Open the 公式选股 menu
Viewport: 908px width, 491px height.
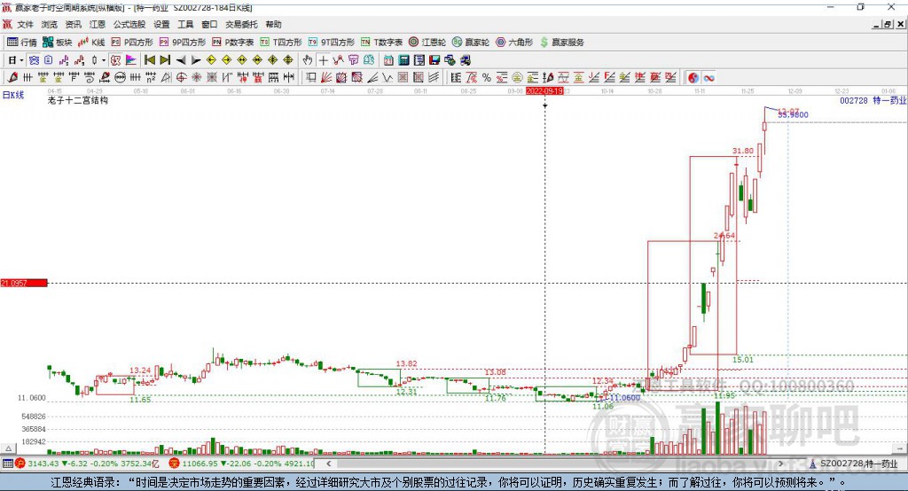pos(129,24)
